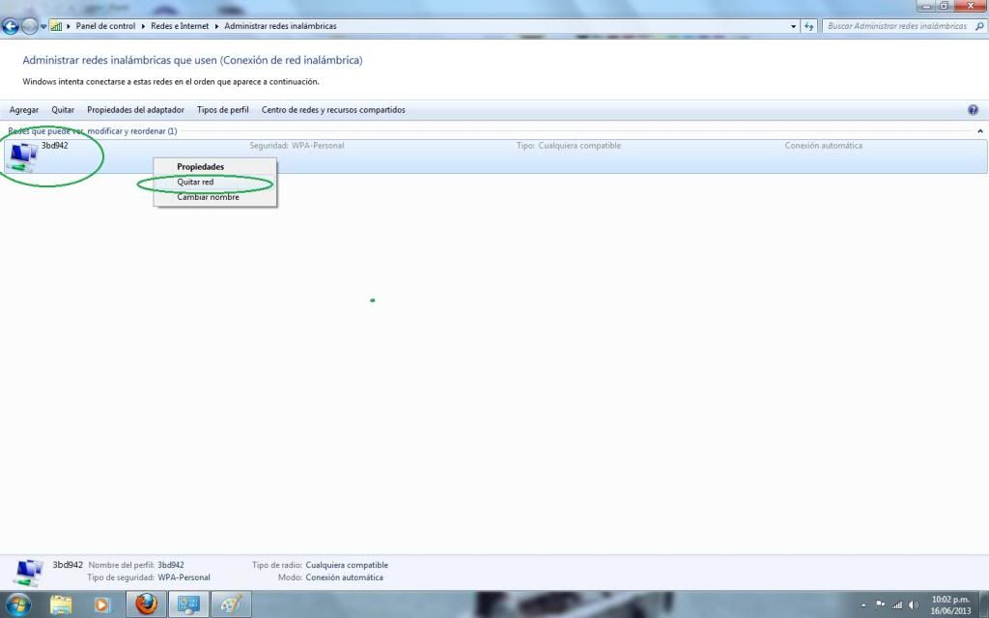The height and width of the screenshot is (618, 989).
Task: Click Tipo de radio value Cualquiera compatible
Action: 347,565
